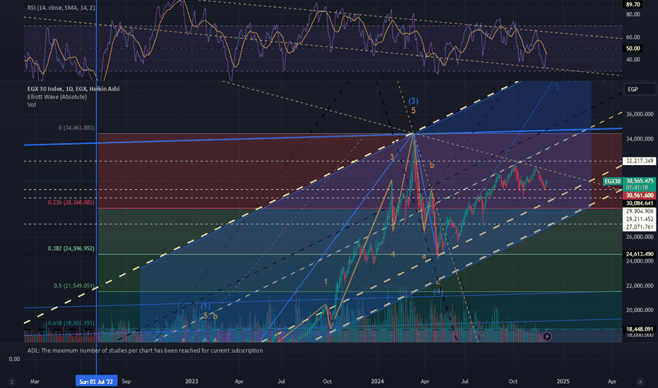This screenshot has width=658, height=388.
Task: Click the 32,217.349 horizontal line price label
Action: point(640,161)
